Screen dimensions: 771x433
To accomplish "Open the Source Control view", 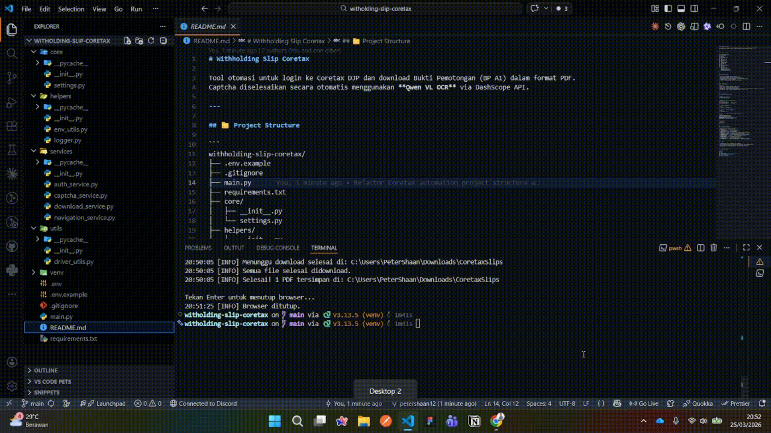I will (x=12, y=77).
